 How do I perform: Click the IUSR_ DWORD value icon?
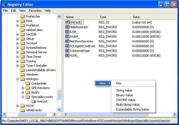pyautogui.click(x=67, y=32)
